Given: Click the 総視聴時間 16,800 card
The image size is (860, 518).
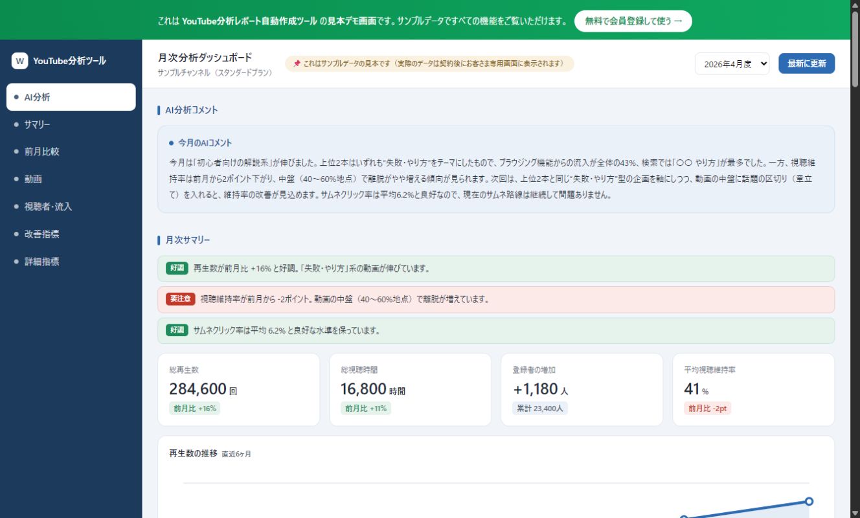Looking at the screenshot, I should [x=410, y=389].
